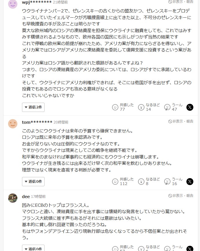Hide or report tom's comment
Screen dimensions: 200x251
[x=181, y=121]
